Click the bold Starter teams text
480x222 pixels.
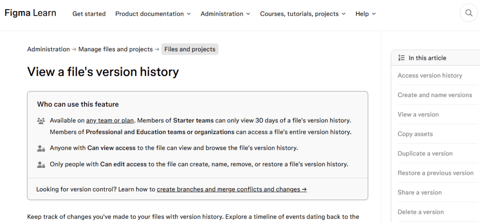tap(193, 120)
